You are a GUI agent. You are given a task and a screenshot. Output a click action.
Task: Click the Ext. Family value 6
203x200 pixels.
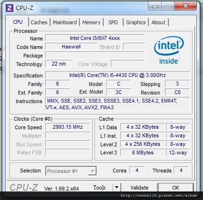click(58, 92)
